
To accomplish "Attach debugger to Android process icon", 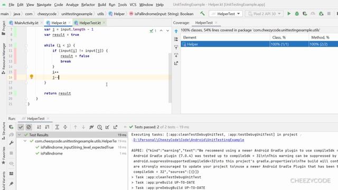I will point(321,14).
